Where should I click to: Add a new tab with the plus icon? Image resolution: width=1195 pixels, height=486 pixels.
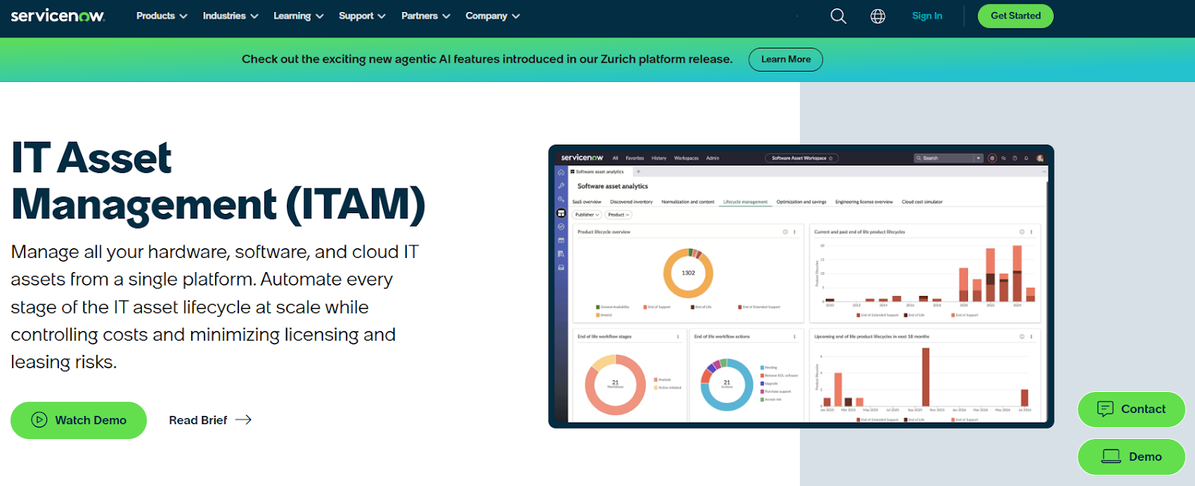[639, 171]
